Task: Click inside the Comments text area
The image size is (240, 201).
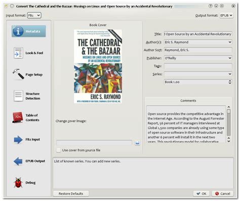Action: pos(186,124)
